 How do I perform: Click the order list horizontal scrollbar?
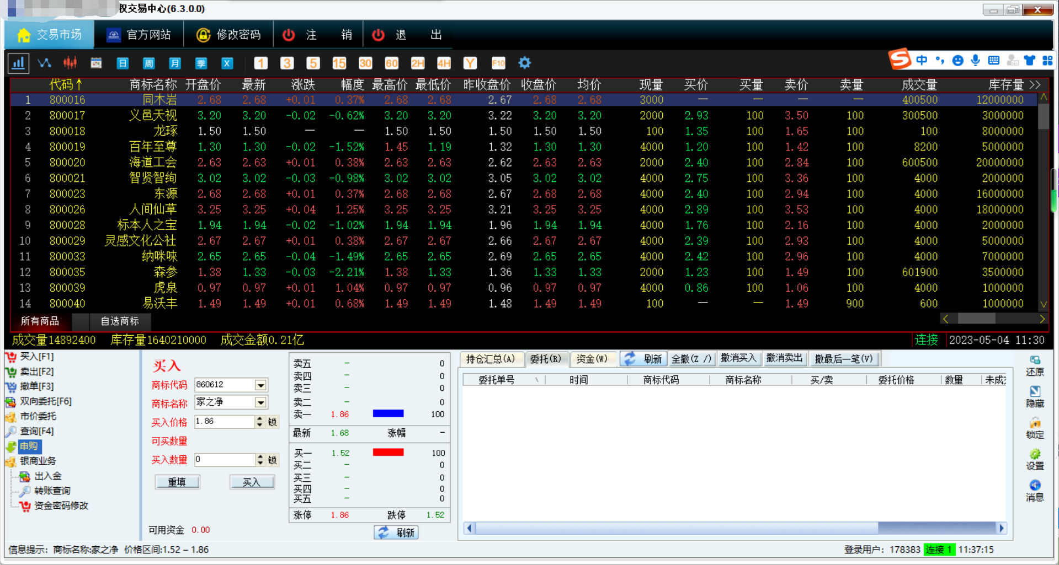click(x=735, y=528)
